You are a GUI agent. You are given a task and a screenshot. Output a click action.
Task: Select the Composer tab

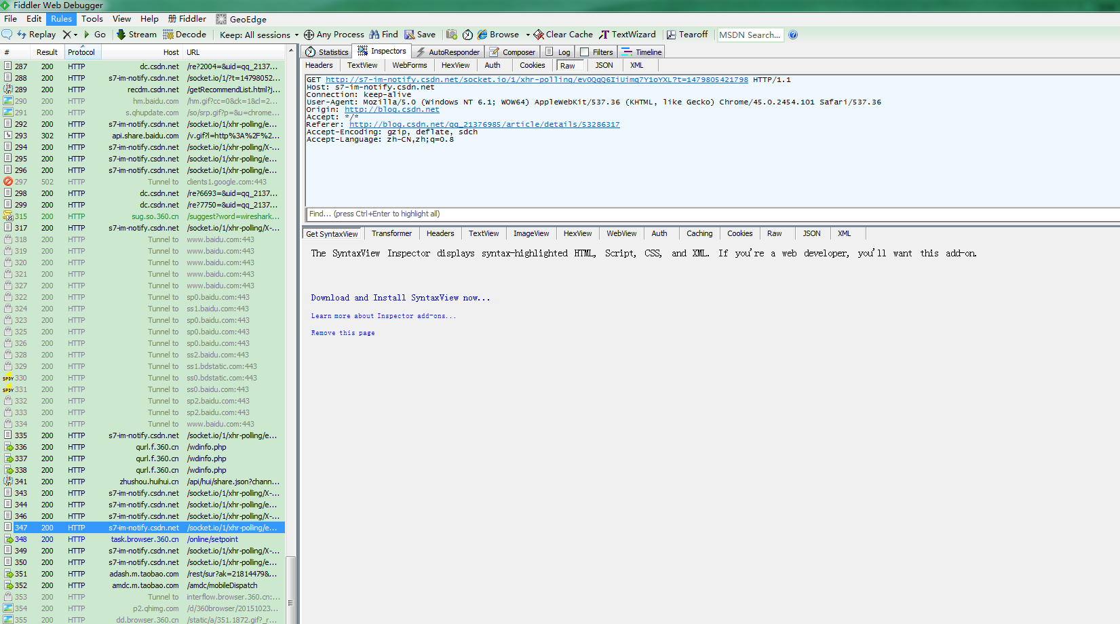point(513,51)
